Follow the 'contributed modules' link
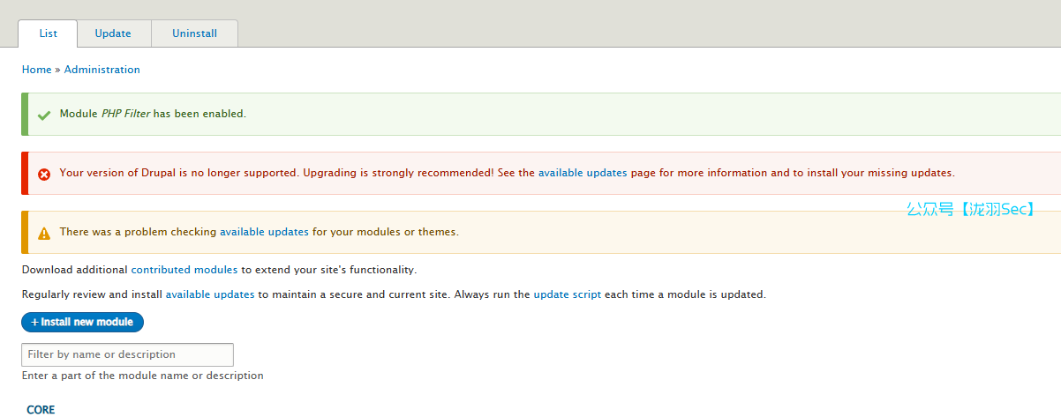The image size is (1061, 417). (x=184, y=270)
